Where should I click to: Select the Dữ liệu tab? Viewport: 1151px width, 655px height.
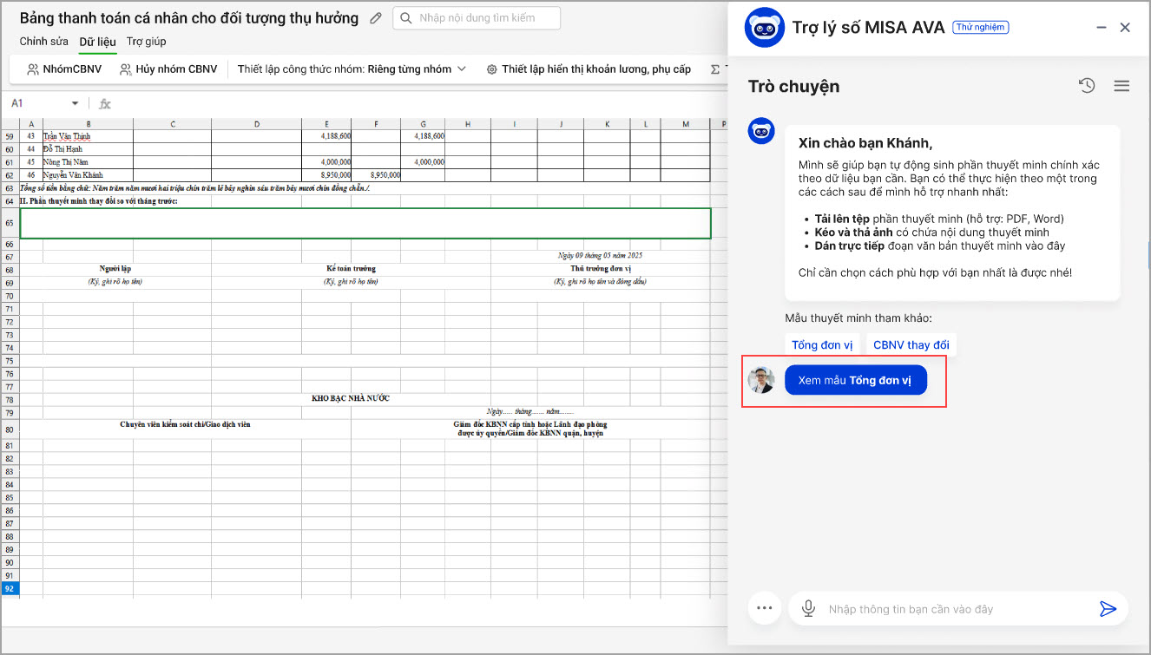point(97,42)
